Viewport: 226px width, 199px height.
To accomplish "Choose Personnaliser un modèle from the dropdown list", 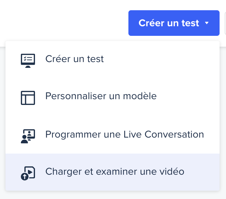I will pos(101,96).
